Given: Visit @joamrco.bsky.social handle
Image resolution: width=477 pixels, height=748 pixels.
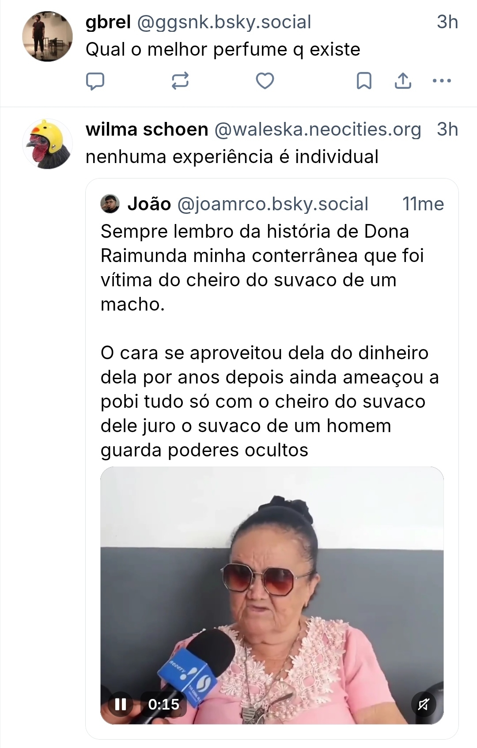Looking at the screenshot, I should 273,204.
